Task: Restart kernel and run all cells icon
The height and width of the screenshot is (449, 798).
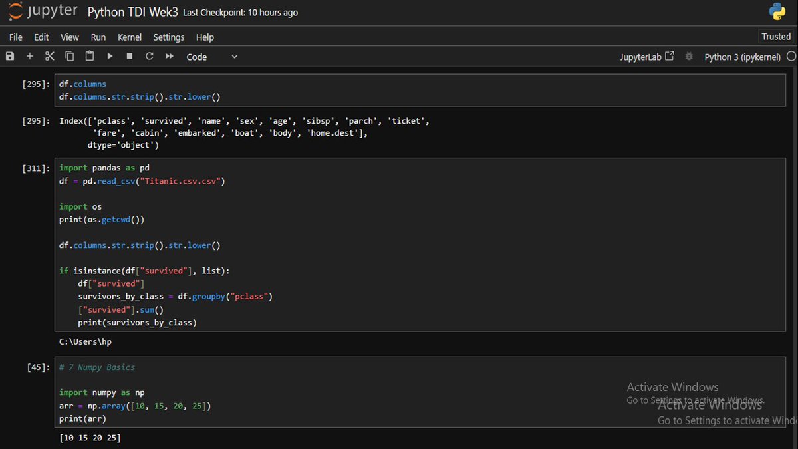Action: [x=170, y=57]
